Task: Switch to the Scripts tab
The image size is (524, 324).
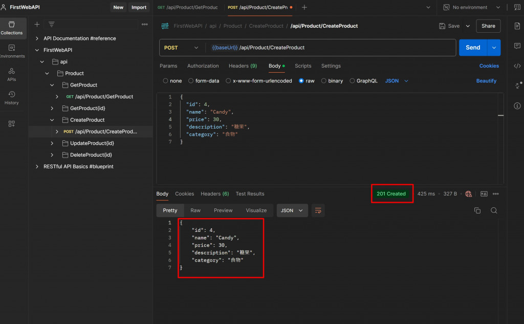Action: click(x=303, y=66)
